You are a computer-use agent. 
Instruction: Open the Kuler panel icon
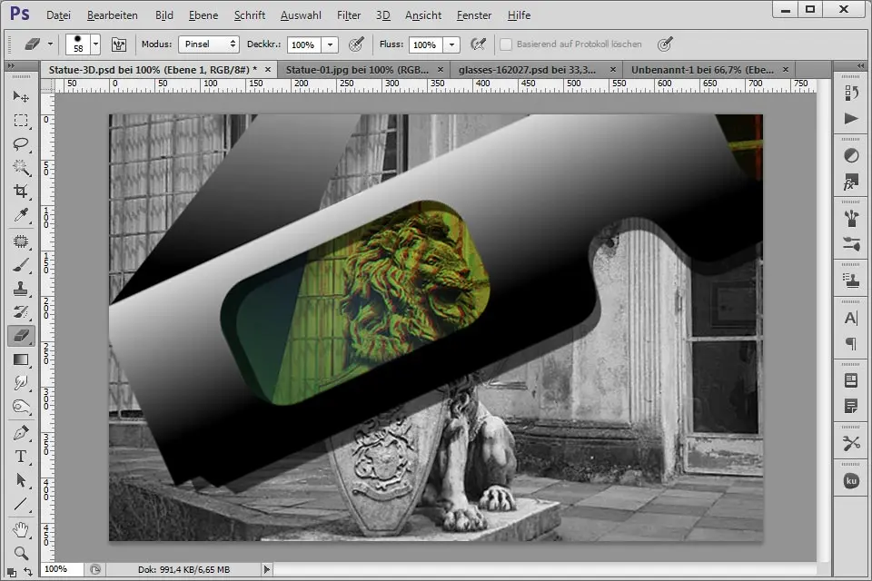click(851, 479)
